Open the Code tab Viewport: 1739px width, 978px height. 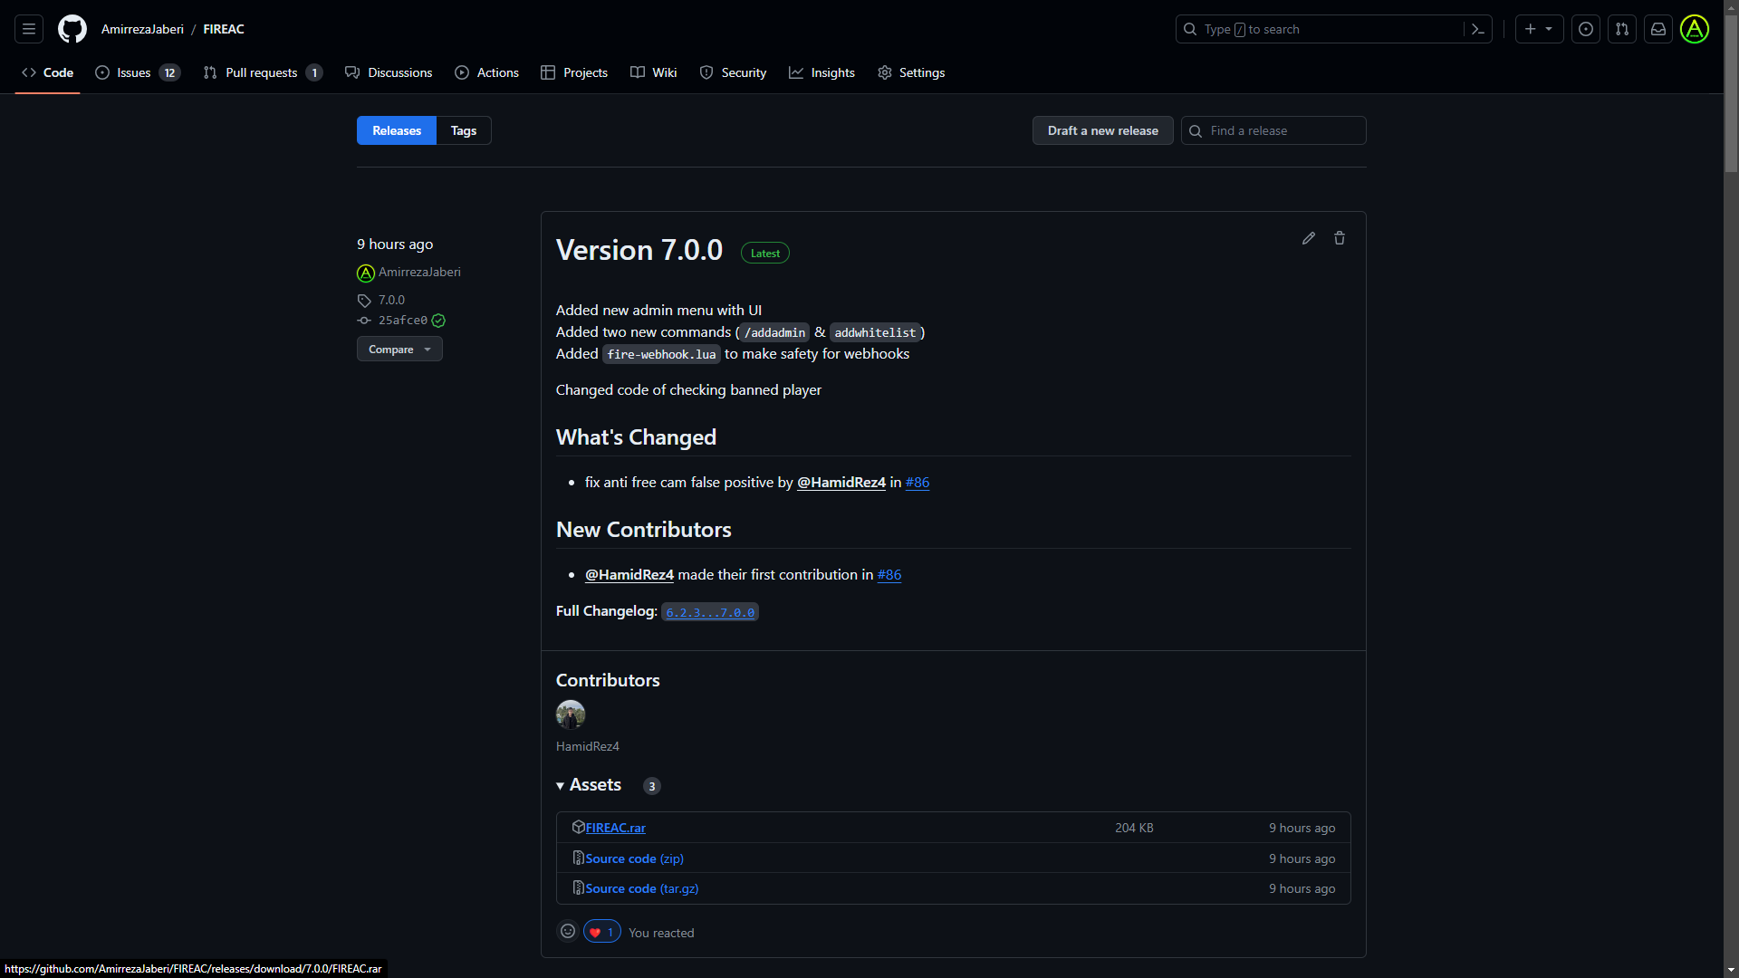click(48, 72)
